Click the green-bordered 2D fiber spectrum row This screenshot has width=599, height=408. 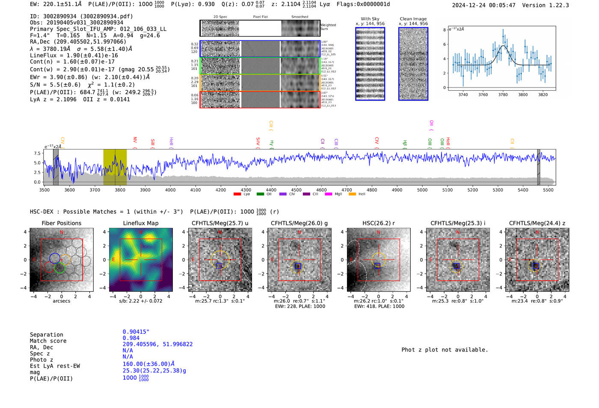(x=260, y=66)
